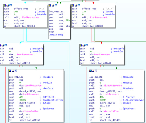The height and width of the screenshot is (123, 146).
Task: Click group nodes icon on 'call ebx' LoadResource block
Action: pos(6,45)
